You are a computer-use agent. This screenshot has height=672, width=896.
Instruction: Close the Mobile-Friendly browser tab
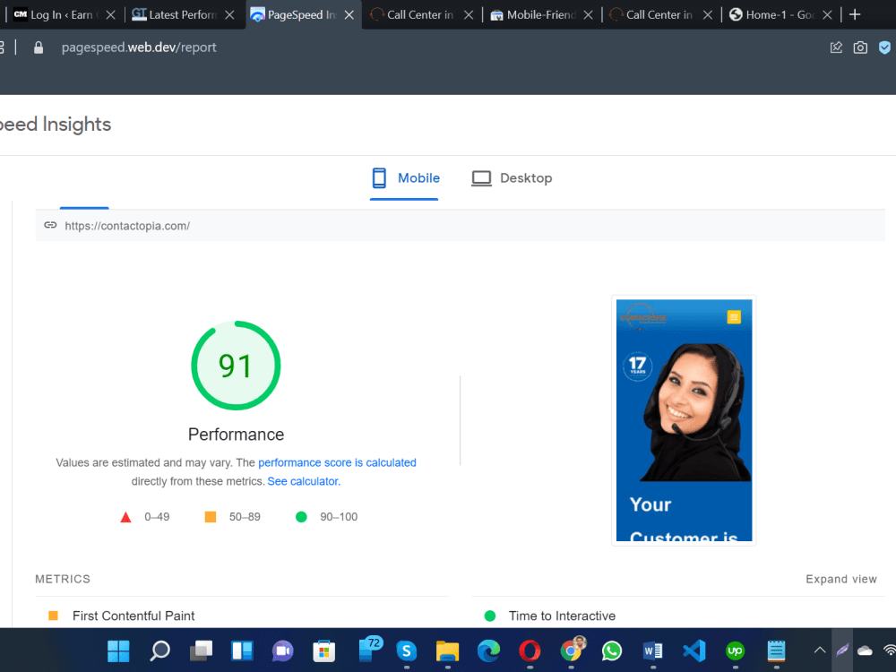click(588, 15)
